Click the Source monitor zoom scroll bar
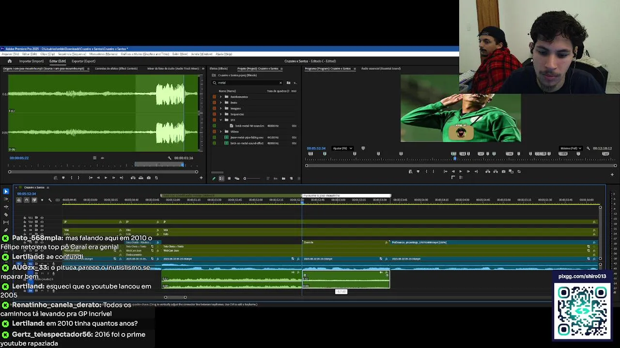The image size is (620, 348). [103, 172]
